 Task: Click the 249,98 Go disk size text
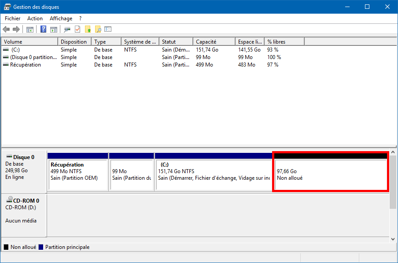pyautogui.click(x=16, y=170)
